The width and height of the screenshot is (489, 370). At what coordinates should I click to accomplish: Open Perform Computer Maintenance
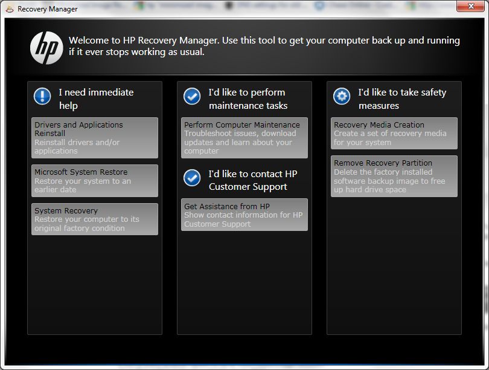pyautogui.click(x=245, y=138)
